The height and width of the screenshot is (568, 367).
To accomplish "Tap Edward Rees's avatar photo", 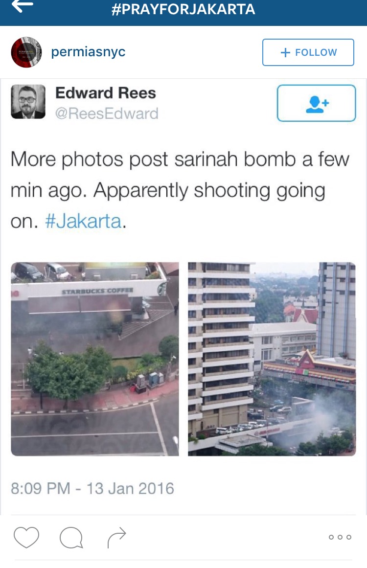I will click(28, 102).
